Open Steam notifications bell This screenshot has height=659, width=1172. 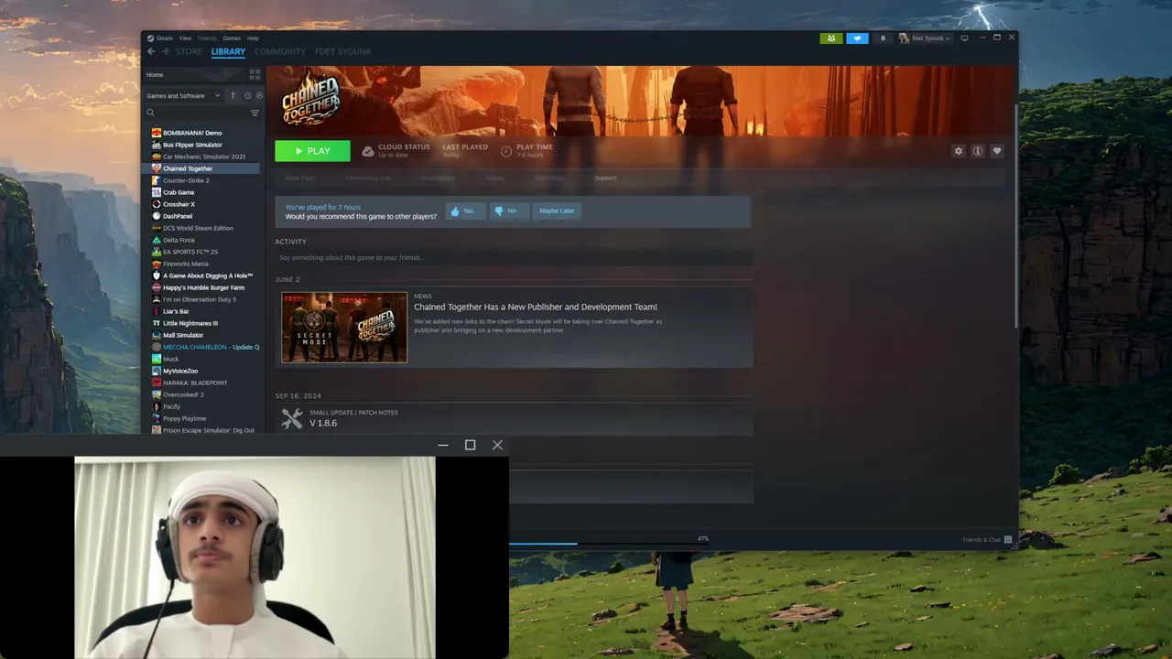pos(883,38)
